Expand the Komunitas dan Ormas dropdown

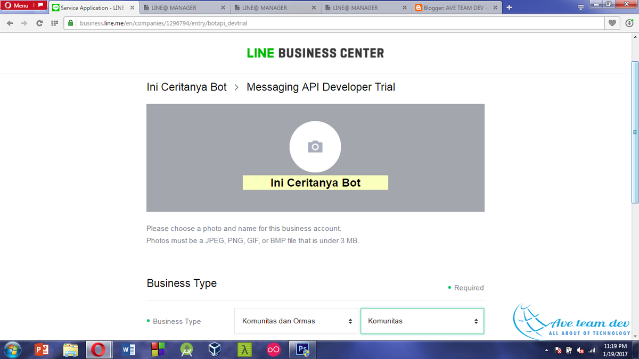click(x=297, y=321)
